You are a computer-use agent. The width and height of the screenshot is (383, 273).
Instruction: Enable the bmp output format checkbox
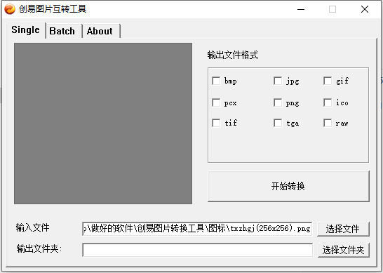coord(216,81)
